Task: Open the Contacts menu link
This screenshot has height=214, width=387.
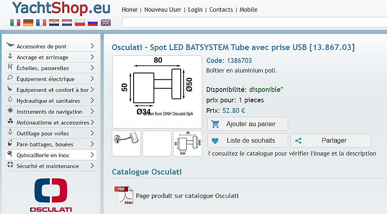Action: tap(221, 10)
